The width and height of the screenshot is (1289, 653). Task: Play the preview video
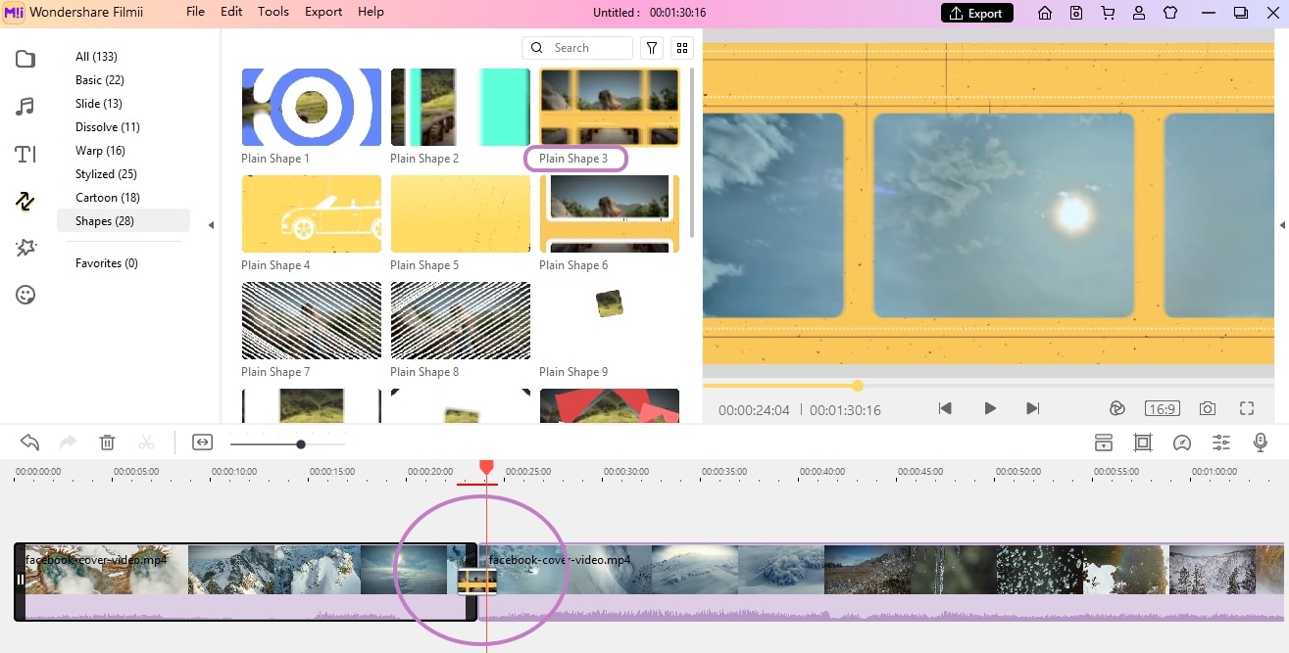tap(989, 408)
